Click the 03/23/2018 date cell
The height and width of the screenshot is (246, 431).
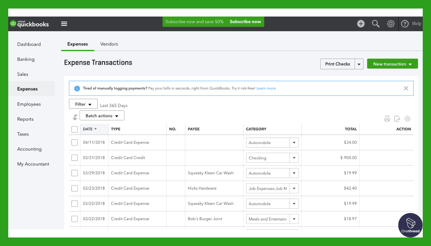(94, 188)
